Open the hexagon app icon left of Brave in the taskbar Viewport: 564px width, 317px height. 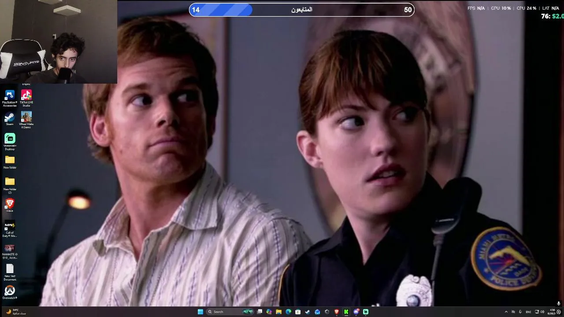pyautogui.click(x=327, y=312)
